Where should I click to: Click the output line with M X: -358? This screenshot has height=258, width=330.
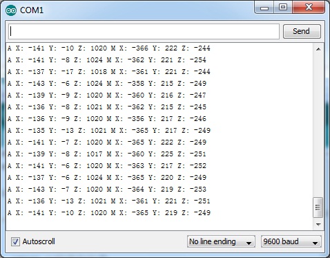coord(107,84)
